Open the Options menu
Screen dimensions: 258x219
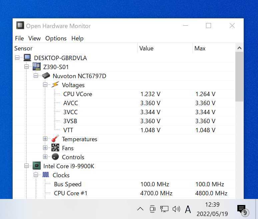point(56,38)
